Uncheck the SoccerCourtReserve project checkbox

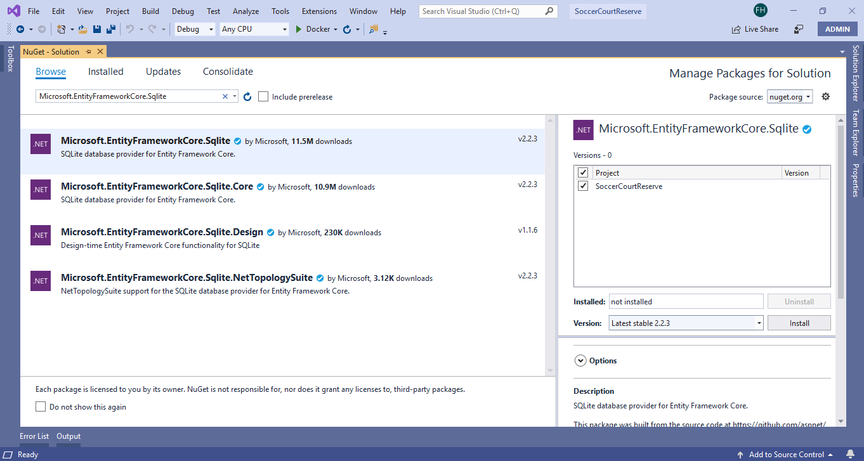point(583,186)
